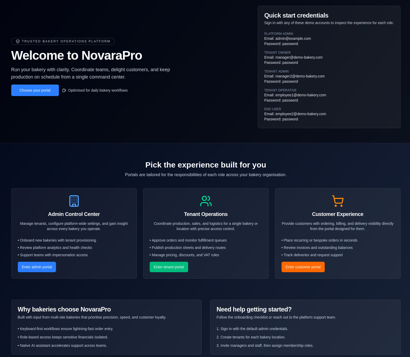Click the Enter admin portal button

[x=37, y=267]
